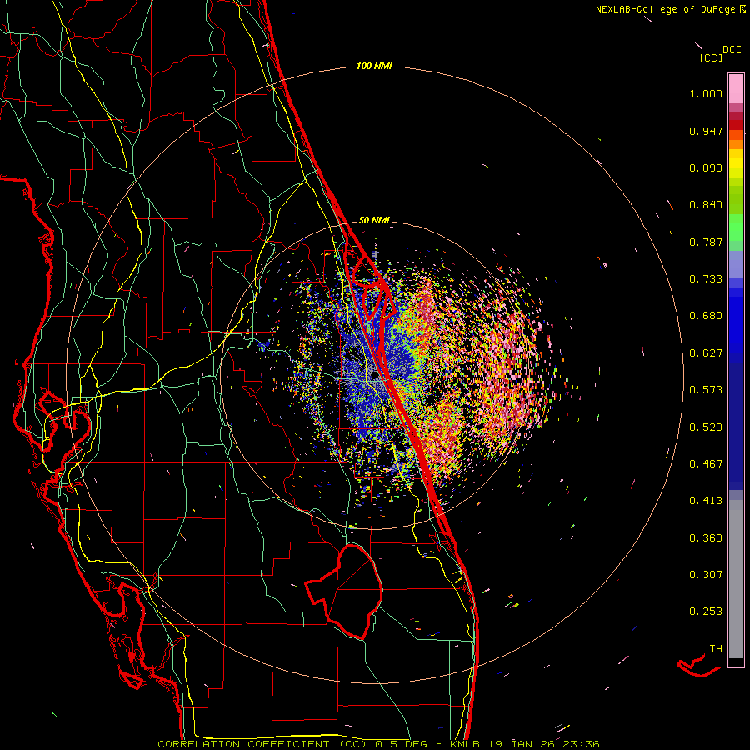Select the 0.840 legend value

tap(706, 205)
